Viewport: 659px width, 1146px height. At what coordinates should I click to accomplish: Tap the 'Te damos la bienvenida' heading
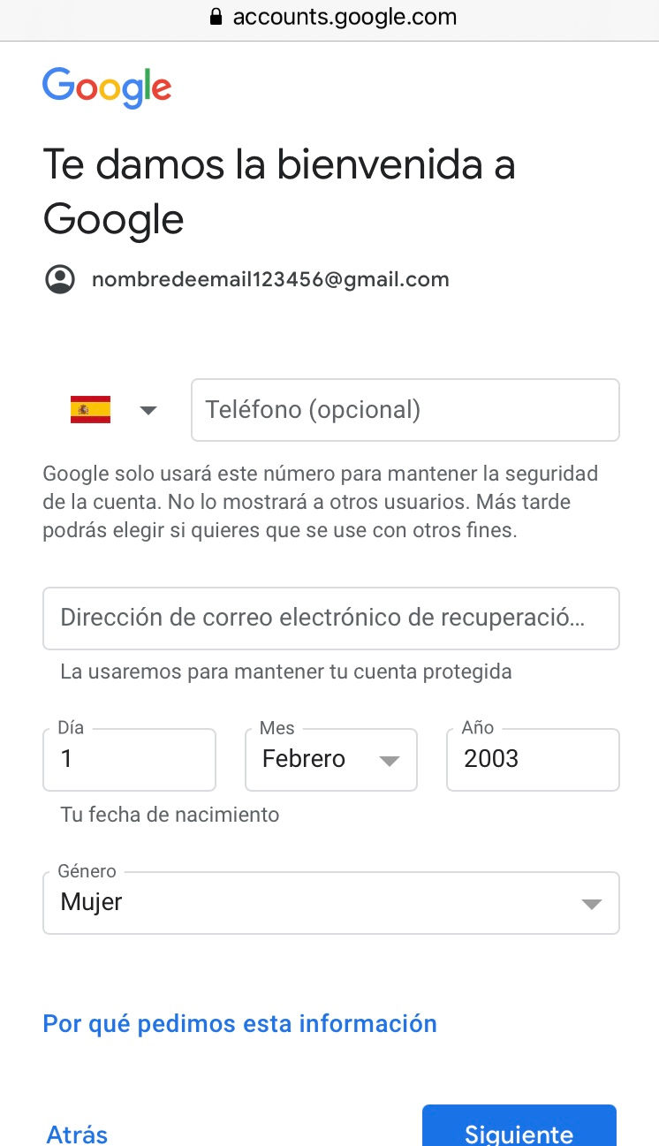point(279,192)
